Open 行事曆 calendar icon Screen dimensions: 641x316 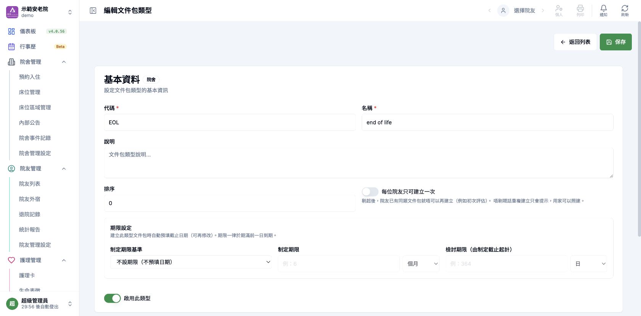click(x=11, y=47)
